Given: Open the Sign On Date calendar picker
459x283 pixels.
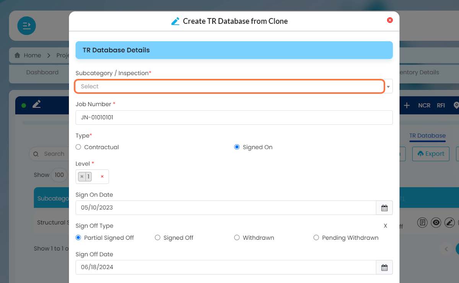Looking at the screenshot, I should coord(384,208).
